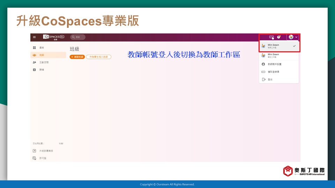Click the 作為學生加入班級 button
Screen dimensions: 335x188
pos(98,57)
